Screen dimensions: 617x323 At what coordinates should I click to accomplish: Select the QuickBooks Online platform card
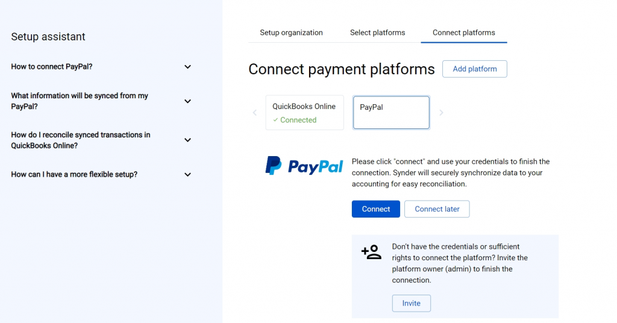tap(304, 113)
